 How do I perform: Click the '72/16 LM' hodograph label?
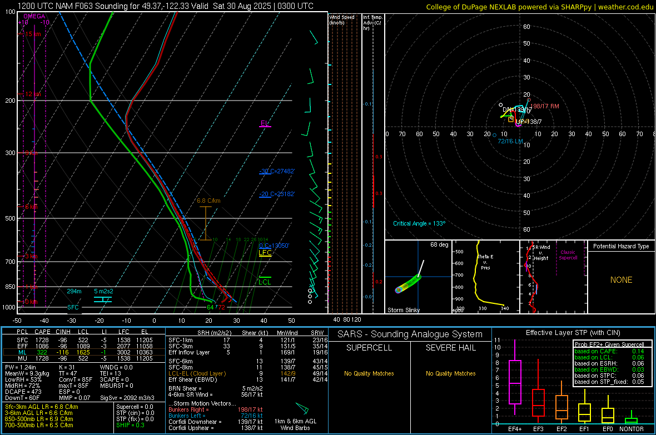pos(510,141)
